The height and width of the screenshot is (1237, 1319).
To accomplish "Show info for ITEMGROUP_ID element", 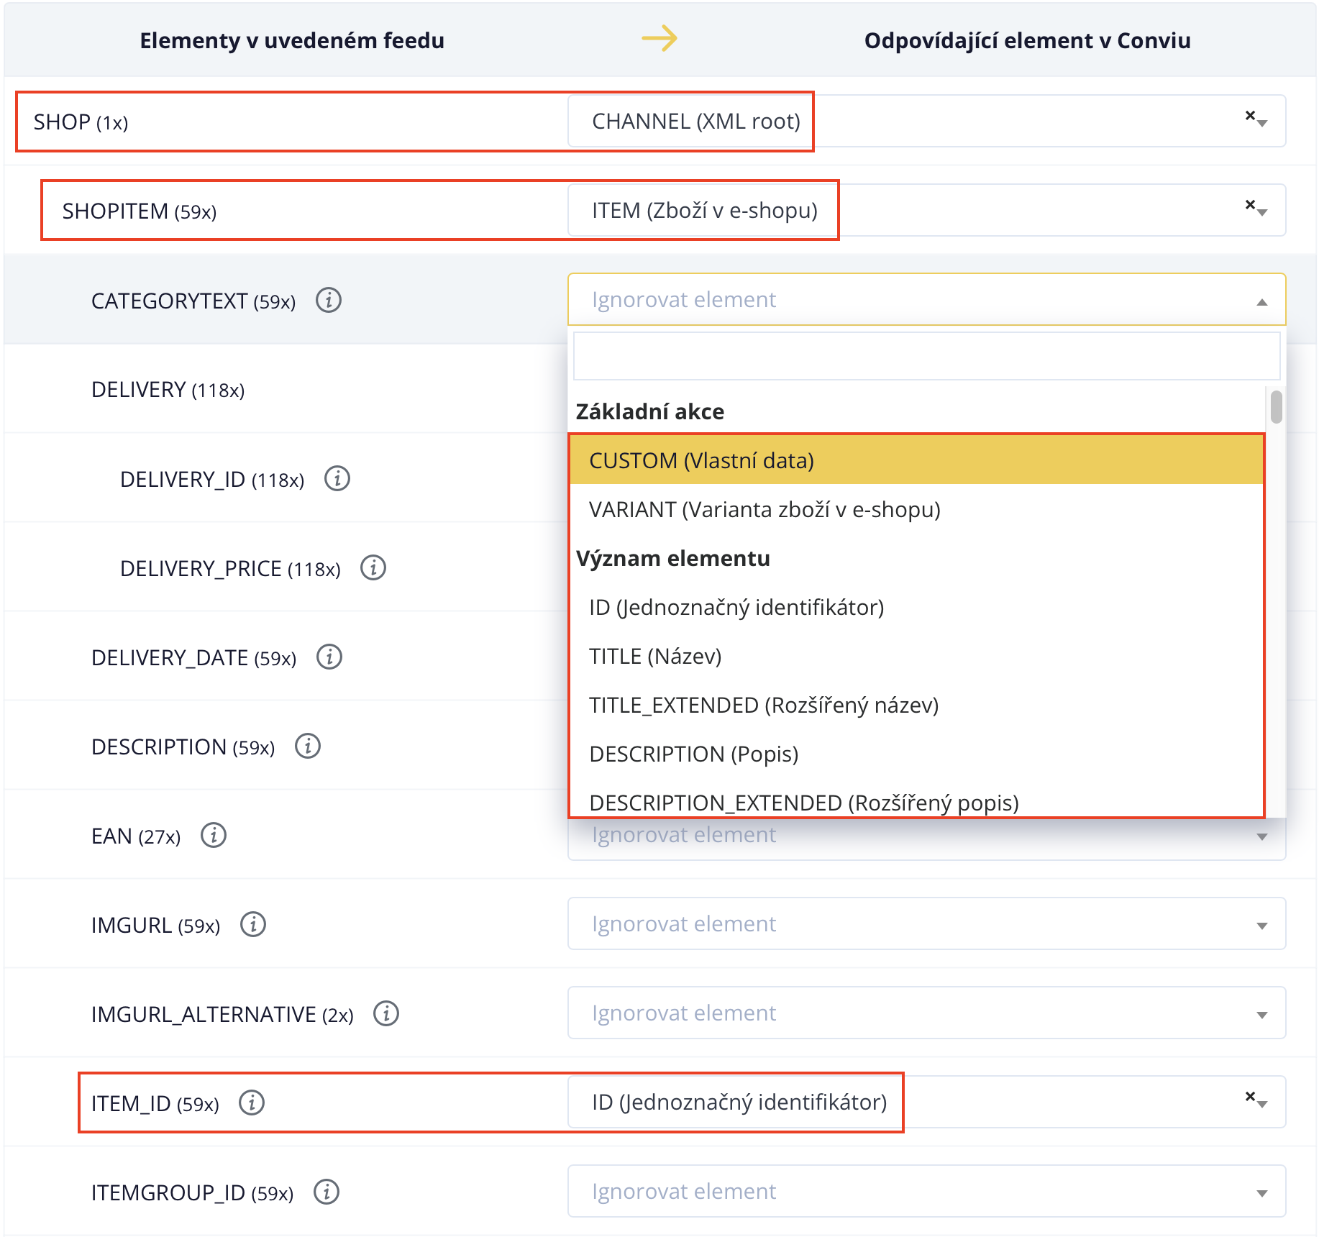I will 327,1192.
